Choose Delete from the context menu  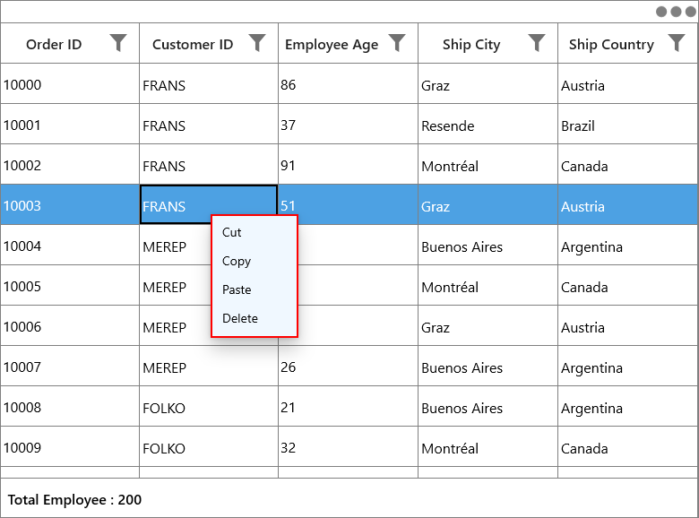[255, 318]
